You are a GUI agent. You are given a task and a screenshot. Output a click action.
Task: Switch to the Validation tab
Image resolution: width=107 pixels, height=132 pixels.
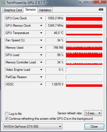[x=45, y=10]
